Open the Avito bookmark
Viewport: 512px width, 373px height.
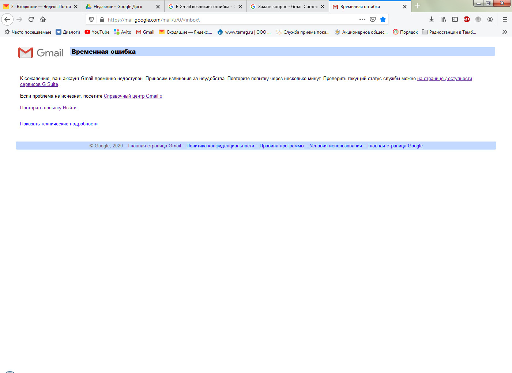[x=123, y=32]
